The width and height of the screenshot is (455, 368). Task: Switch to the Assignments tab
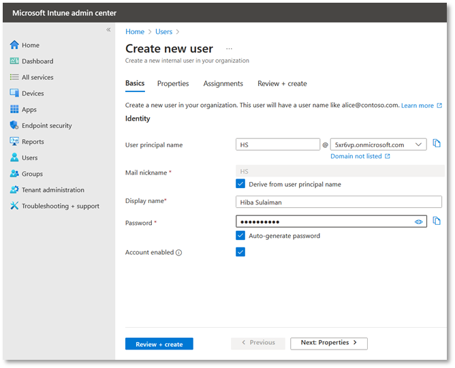223,84
